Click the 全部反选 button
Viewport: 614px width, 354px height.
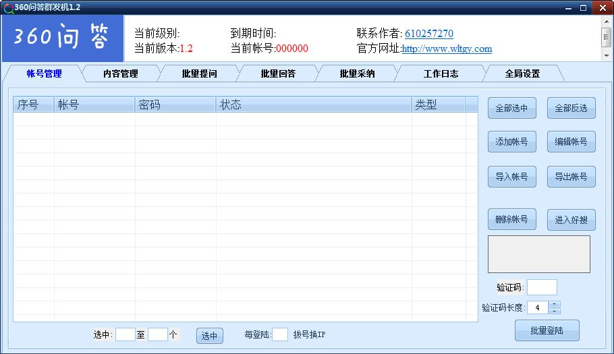571,108
